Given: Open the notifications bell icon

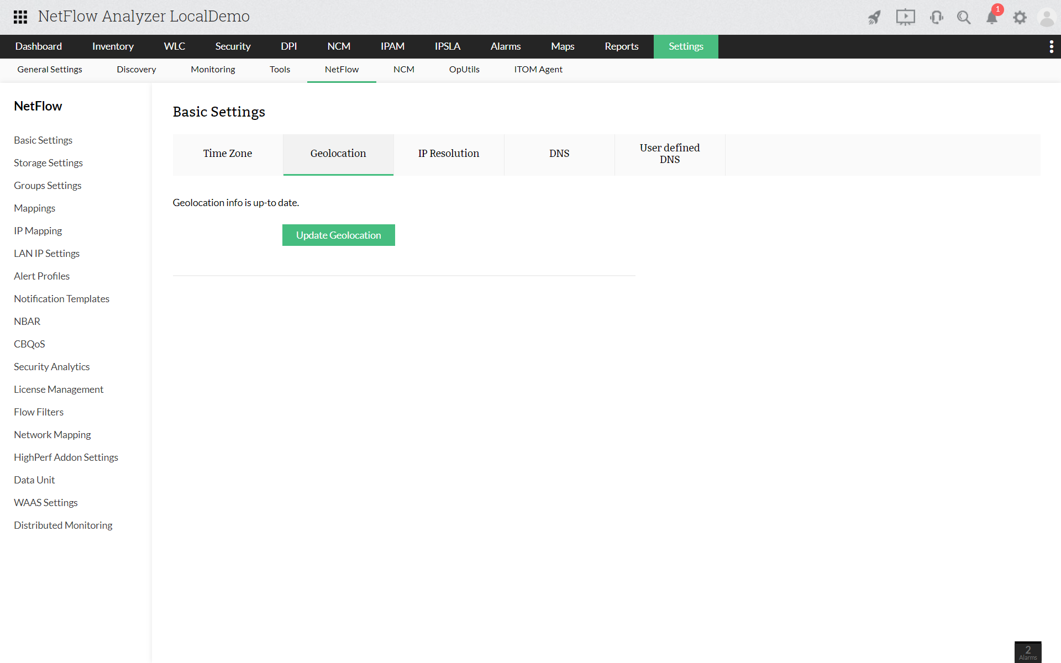Looking at the screenshot, I should pyautogui.click(x=992, y=18).
